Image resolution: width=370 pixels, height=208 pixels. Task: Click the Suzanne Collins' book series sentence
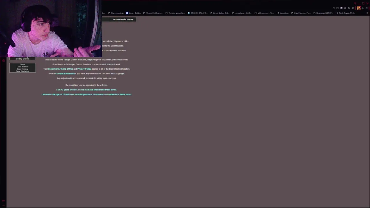coord(86,60)
